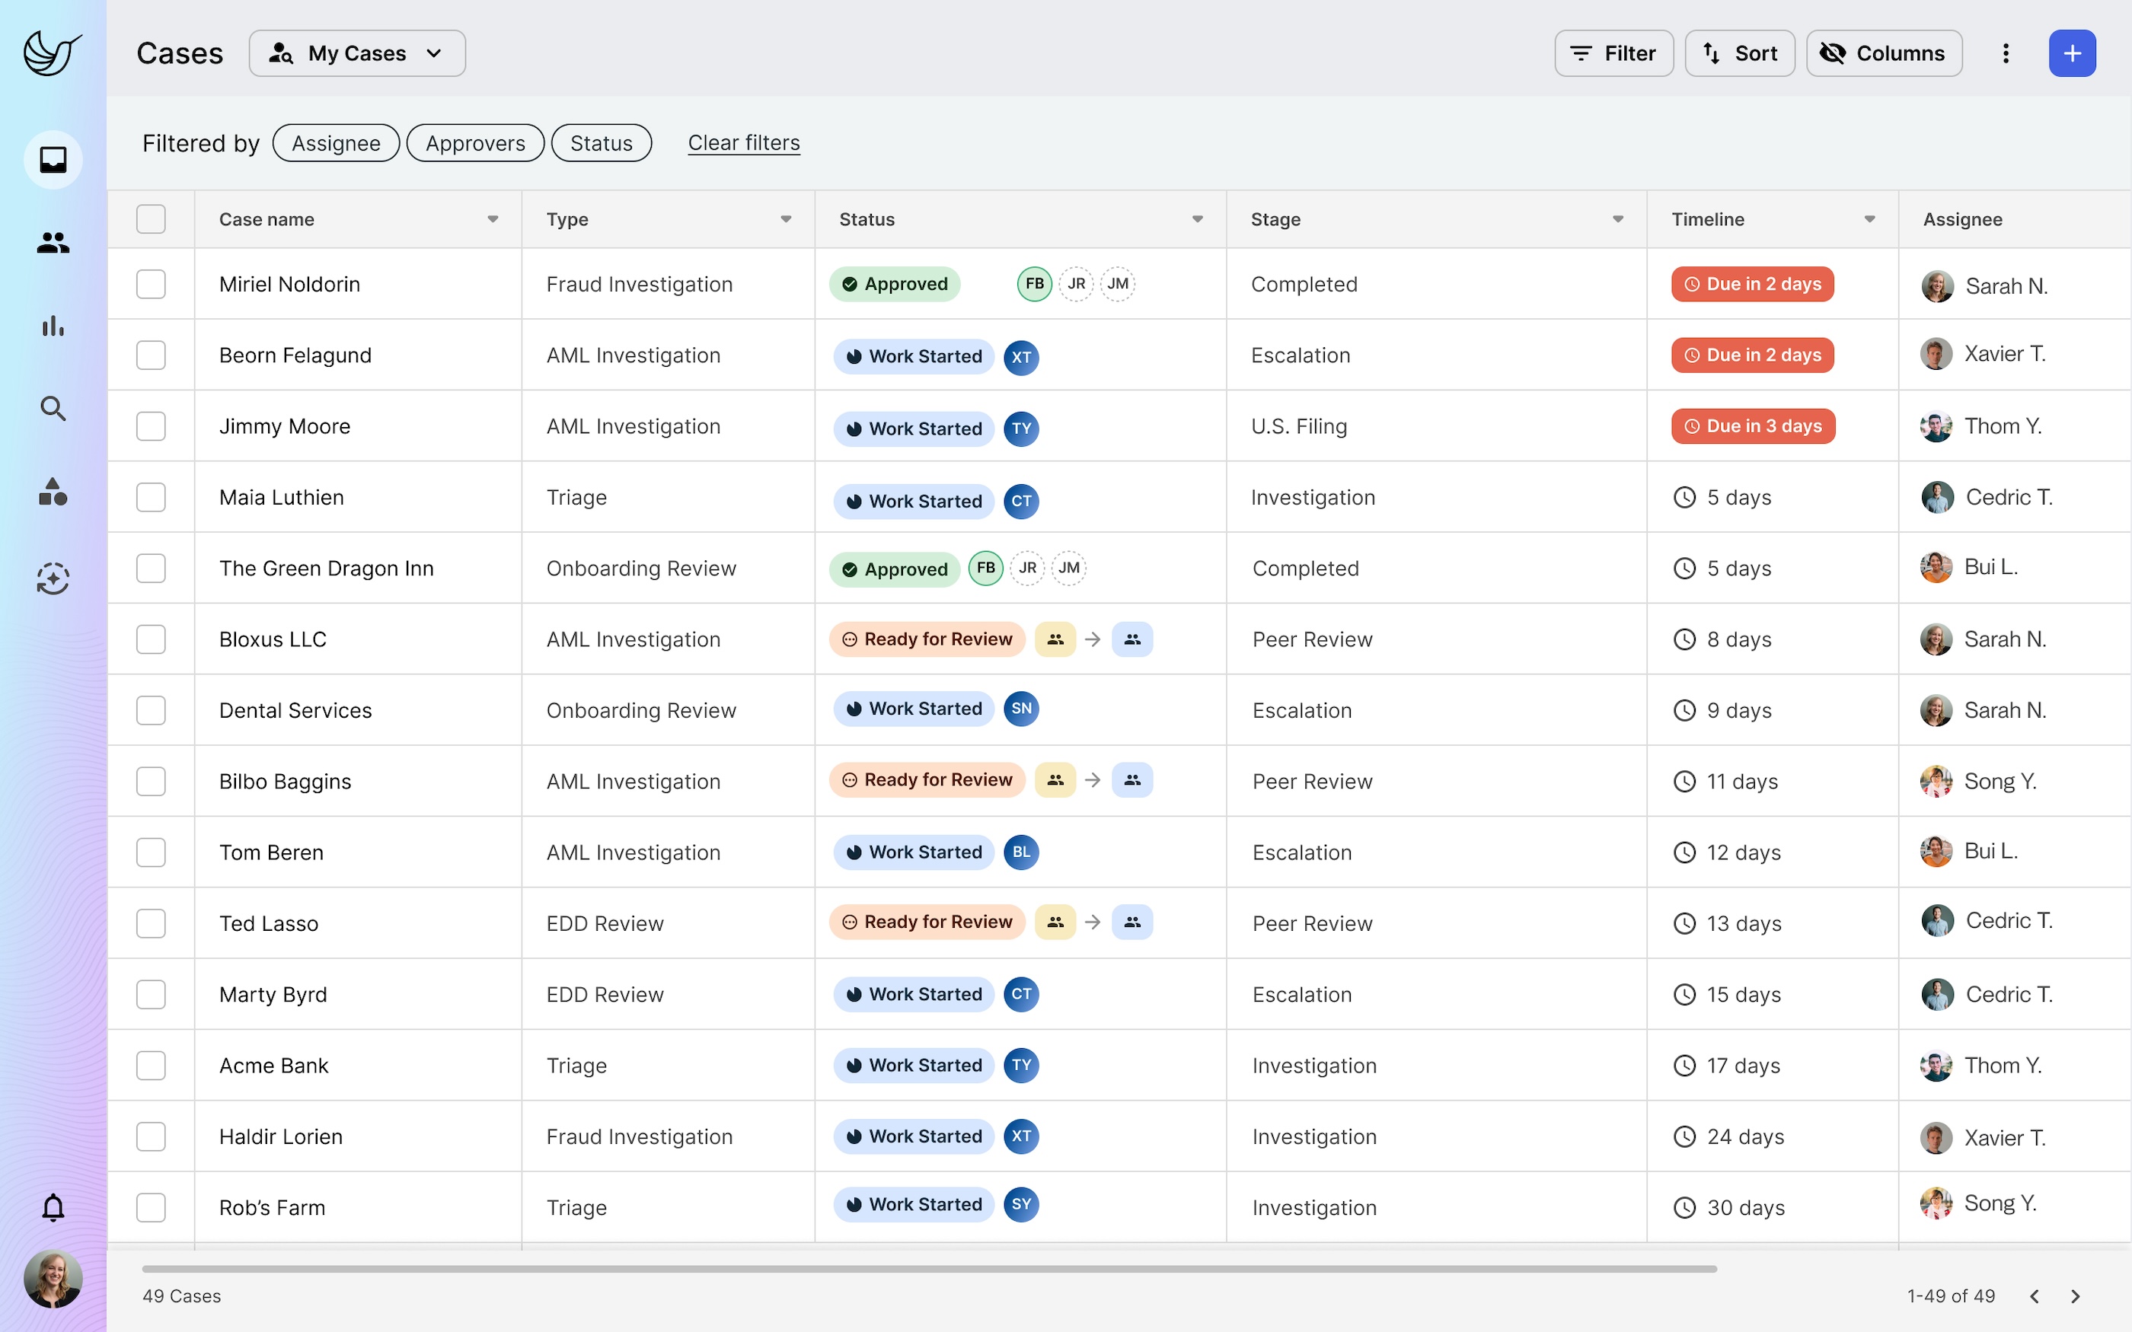Viewport: 2132px width, 1332px height.
Task: Click the Clear filters link
Action: click(x=744, y=143)
